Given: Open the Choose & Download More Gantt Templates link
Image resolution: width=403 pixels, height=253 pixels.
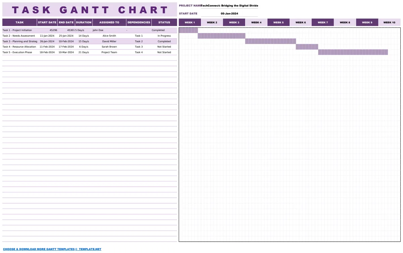Looking at the screenshot, I should 52,249.
